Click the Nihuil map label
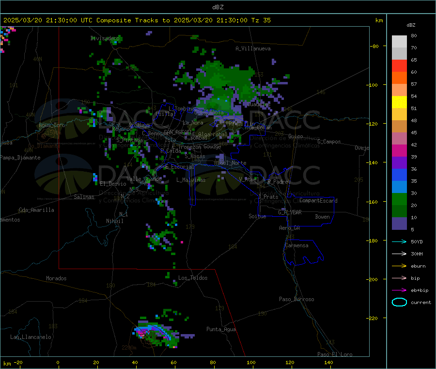This screenshot has height=369, width=436. pyautogui.click(x=114, y=221)
